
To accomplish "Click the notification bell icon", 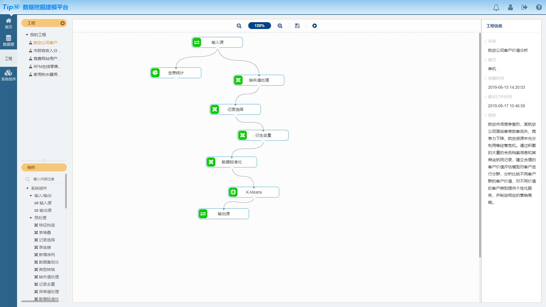I will click(496, 7).
